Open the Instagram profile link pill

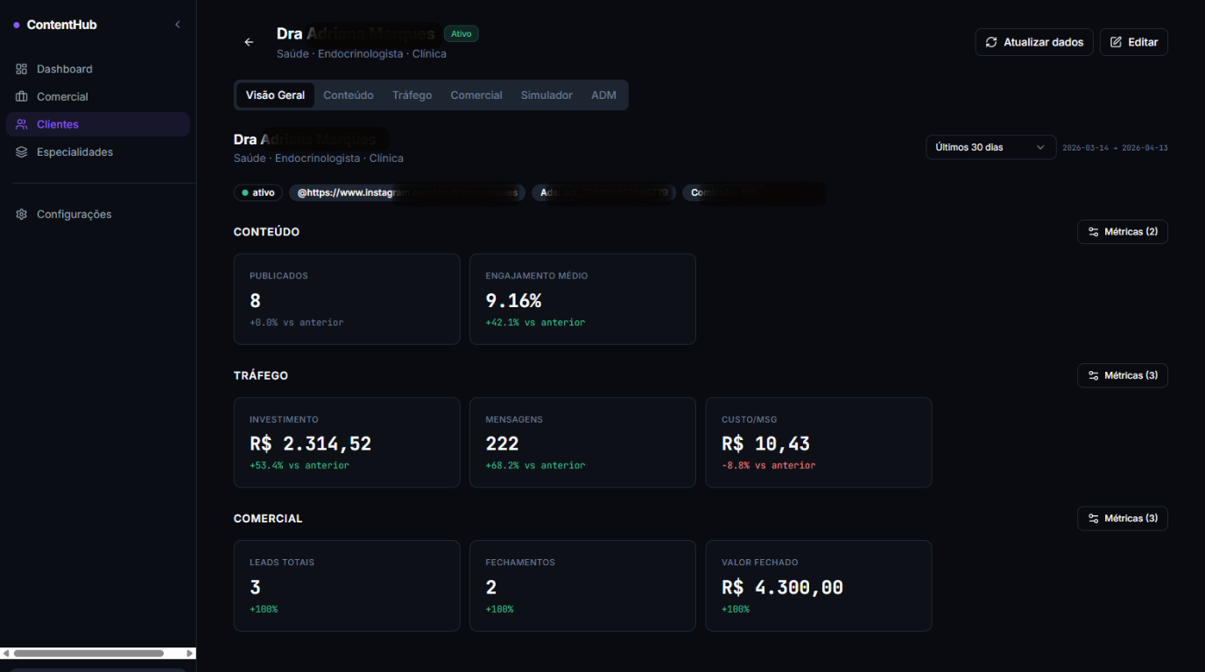(405, 192)
